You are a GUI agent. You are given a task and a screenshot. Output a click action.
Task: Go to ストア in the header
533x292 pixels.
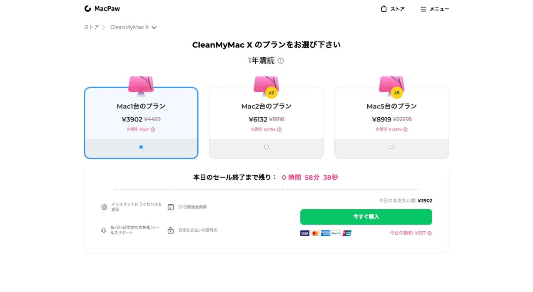tap(397, 9)
